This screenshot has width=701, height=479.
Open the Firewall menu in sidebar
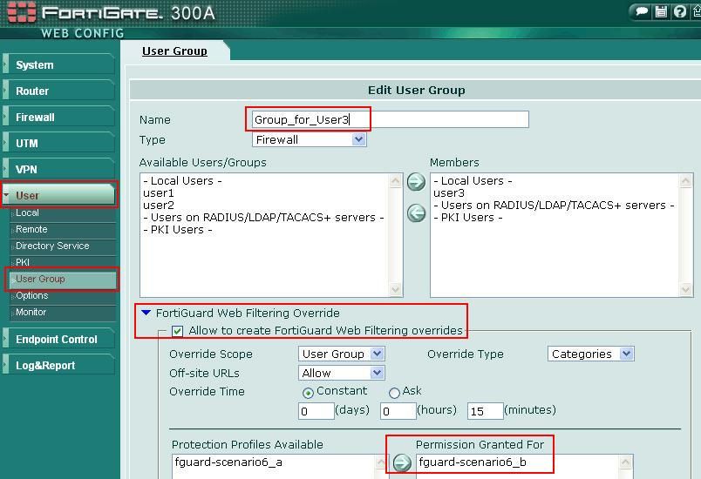(x=35, y=117)
